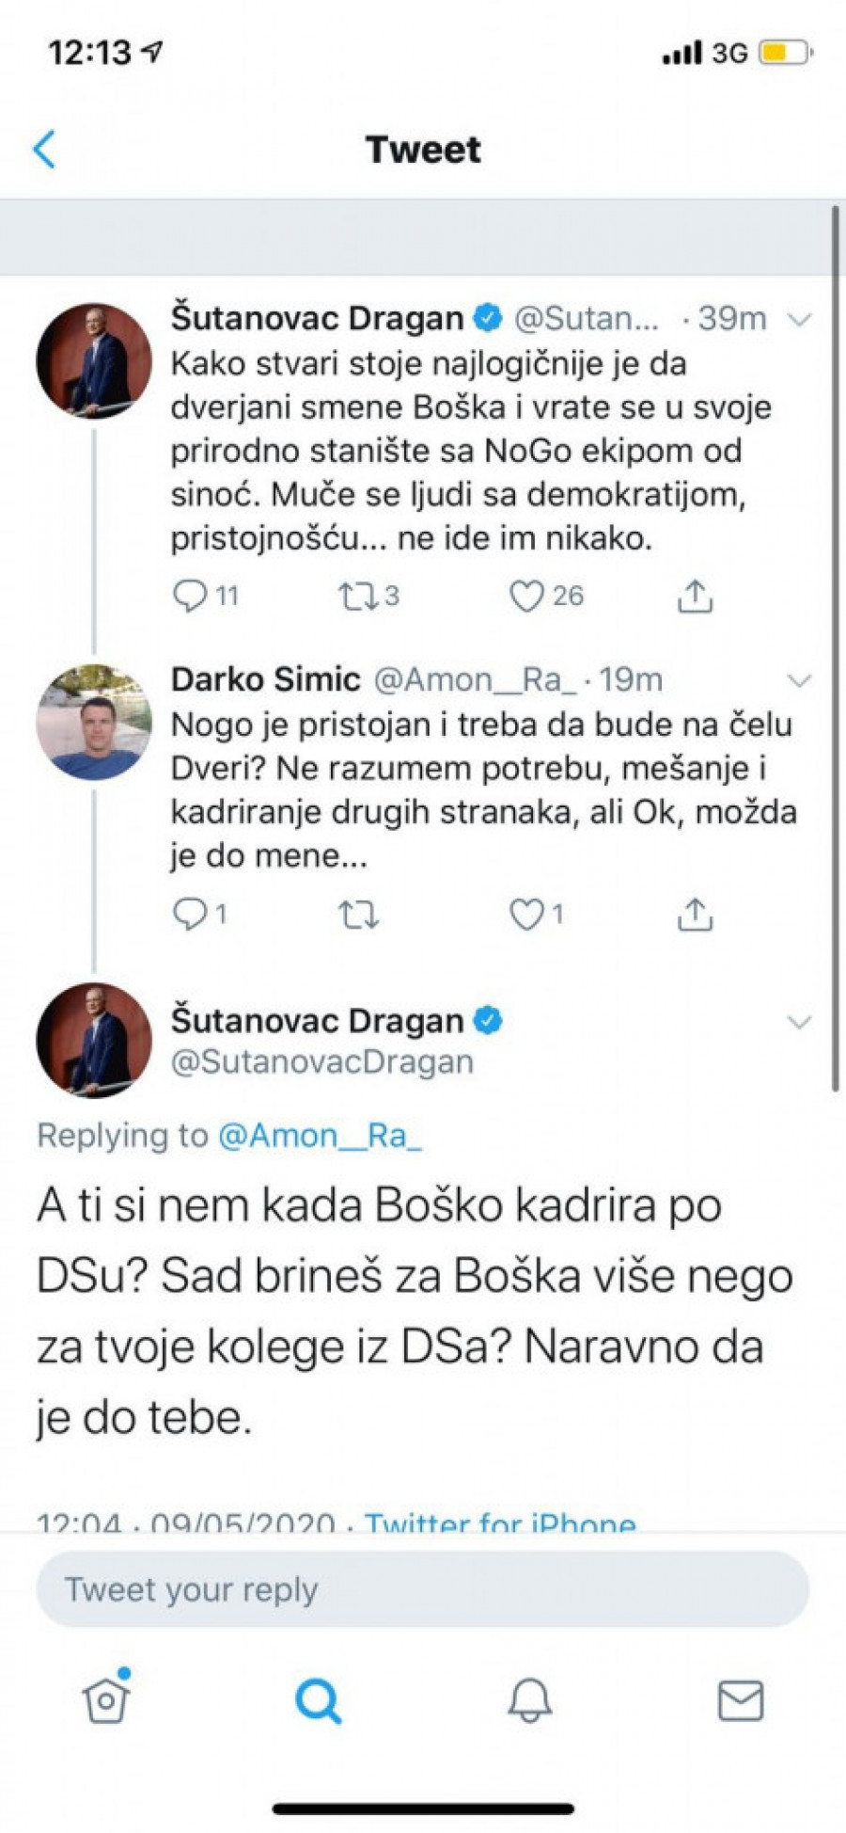The height and width of the screenshot is (1833, 846).
Task: Like the tweet with 26 likes
Action: click(526, 596)
